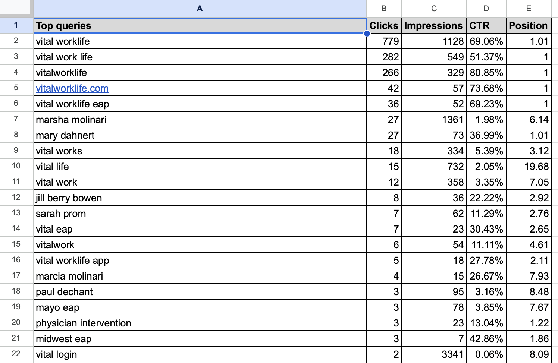Screen dimensions: 558x363
Task: Click the 'jill berry bowen' cell
Action: click(200, 198)
